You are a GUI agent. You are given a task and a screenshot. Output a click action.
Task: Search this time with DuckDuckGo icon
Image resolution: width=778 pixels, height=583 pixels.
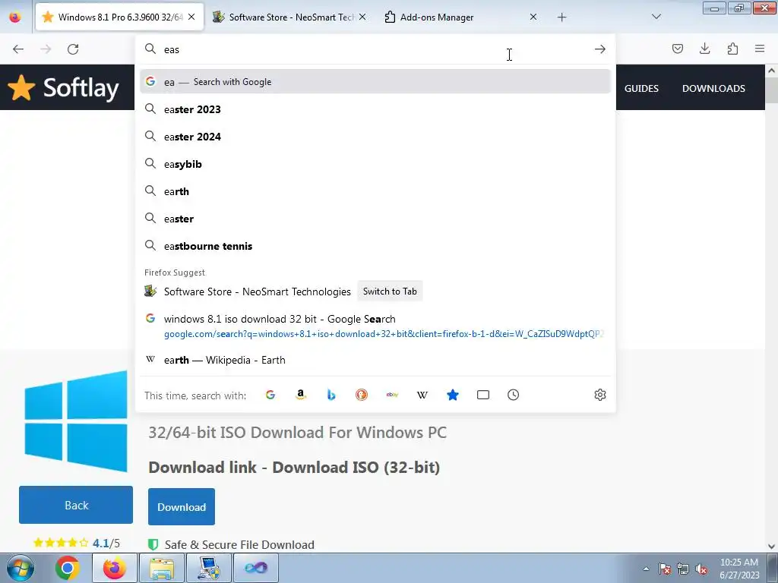pyautogui.click(x=362, y=395)
